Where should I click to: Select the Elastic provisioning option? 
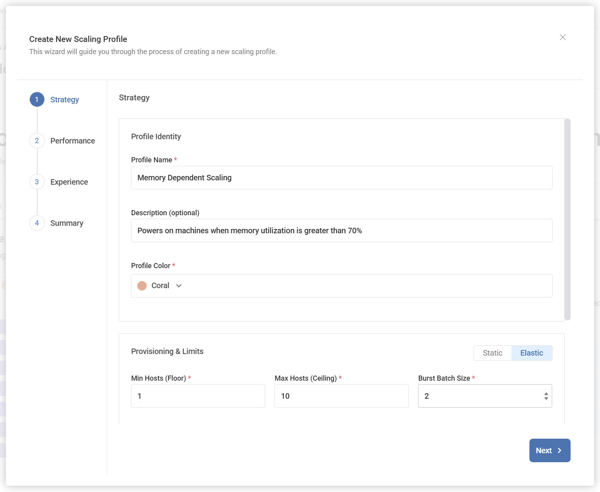coord(531,353)
